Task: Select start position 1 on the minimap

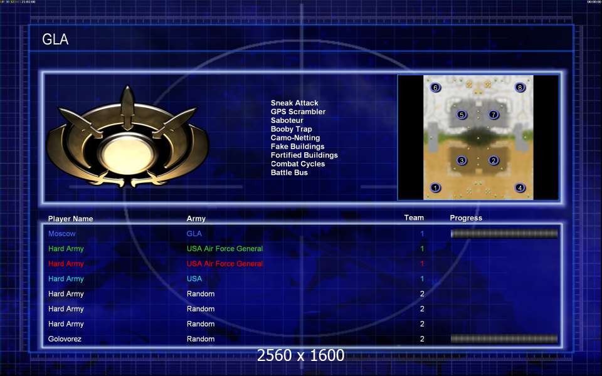Action: (x=435, y=187)
